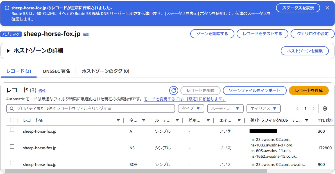The image size is (335, 174).
Task: Click レコードをテストする button
Action: [x=262, y=34]
